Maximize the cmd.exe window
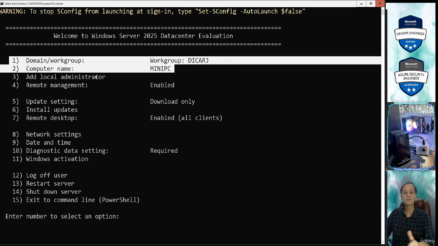 (x=371, y=3)
